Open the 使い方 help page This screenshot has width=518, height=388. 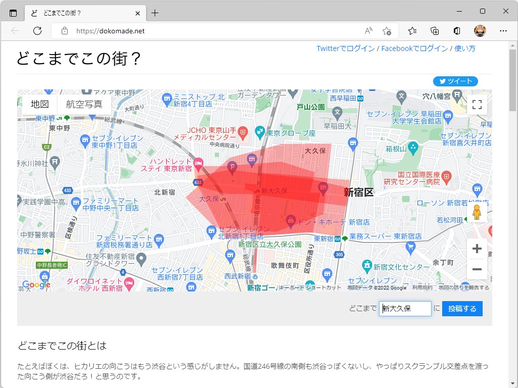pos(464,48)
